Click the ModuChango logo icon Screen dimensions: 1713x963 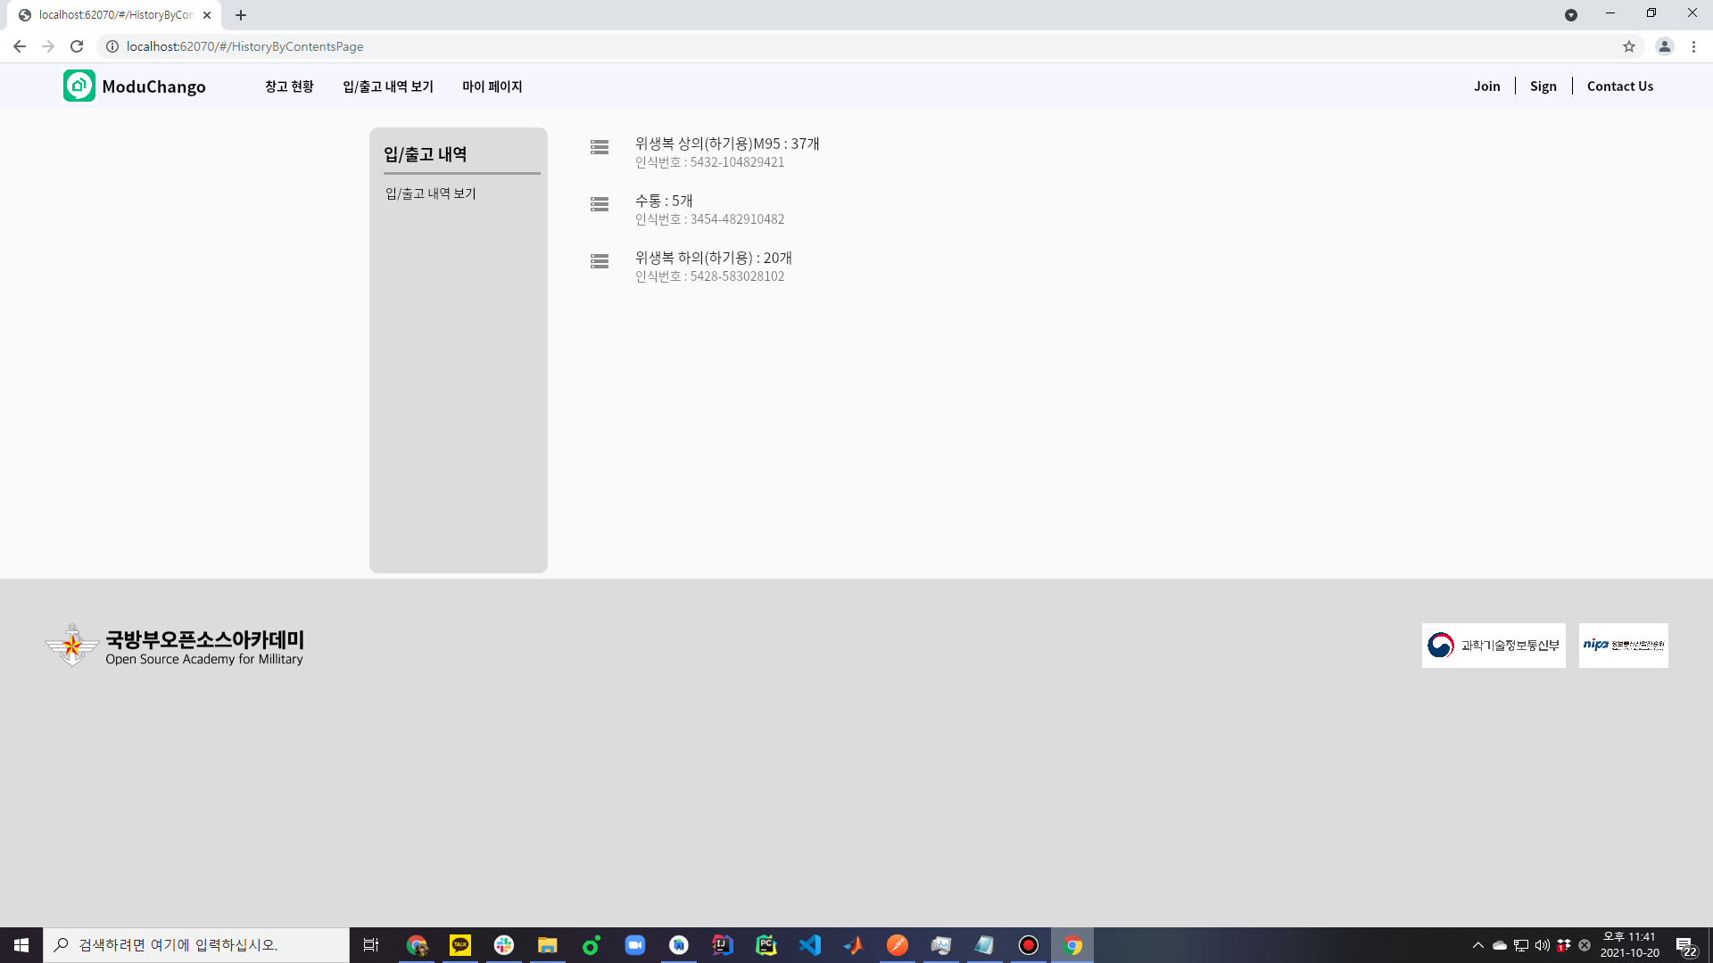79,86
